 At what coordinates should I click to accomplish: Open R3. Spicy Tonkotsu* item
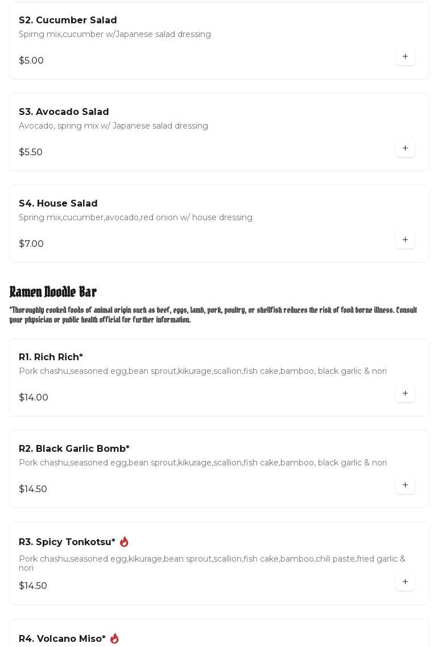click(x=67, y=542)
